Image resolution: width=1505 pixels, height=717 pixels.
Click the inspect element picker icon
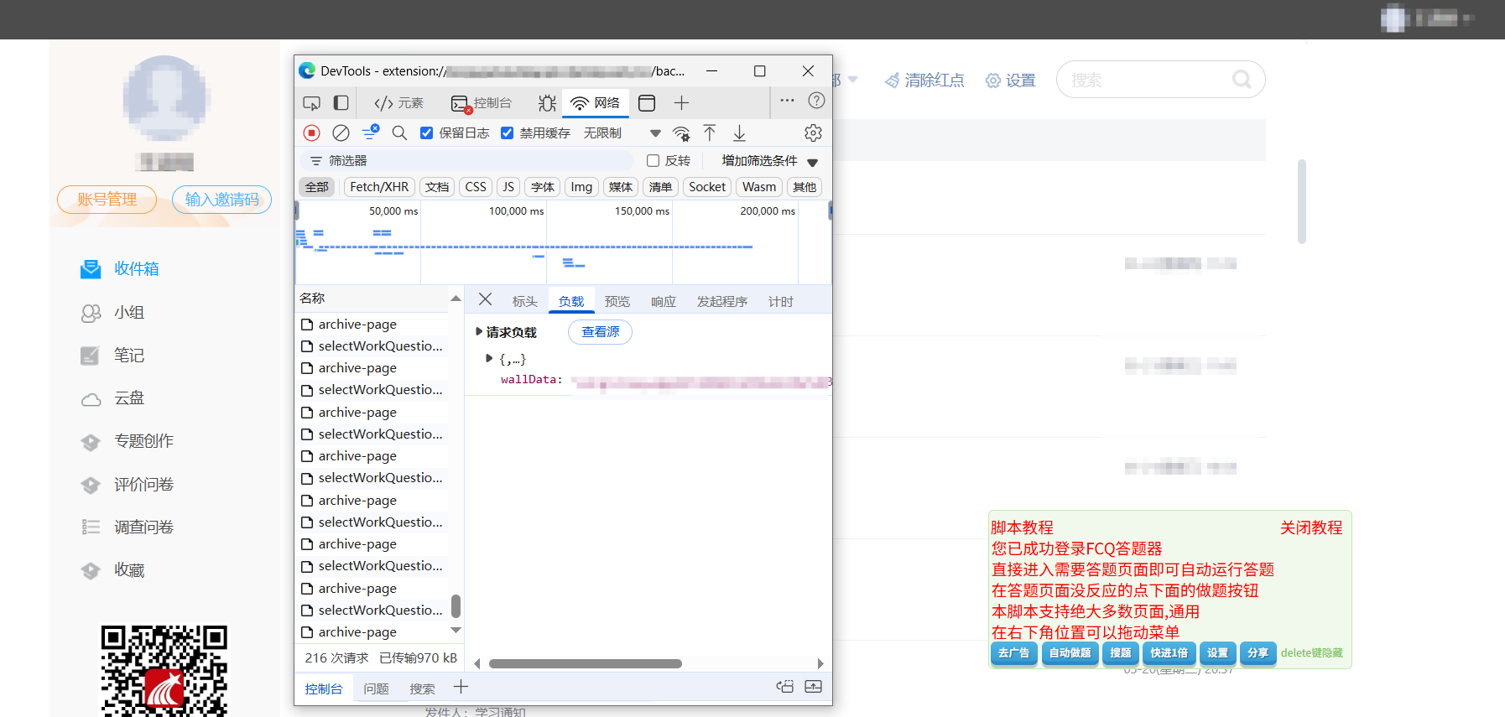click(311, 103)
